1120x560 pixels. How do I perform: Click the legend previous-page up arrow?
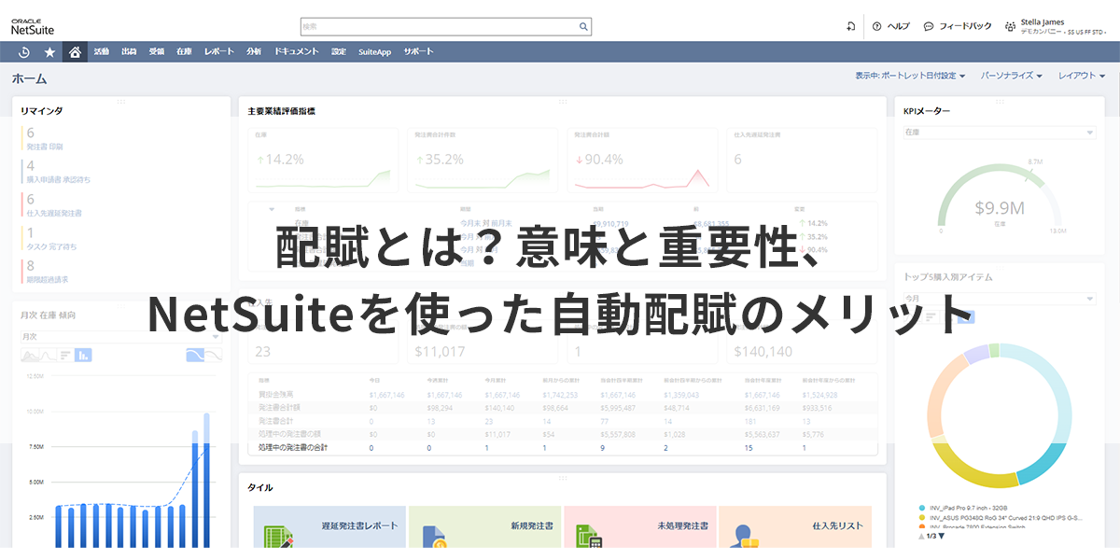coord(922,536)
